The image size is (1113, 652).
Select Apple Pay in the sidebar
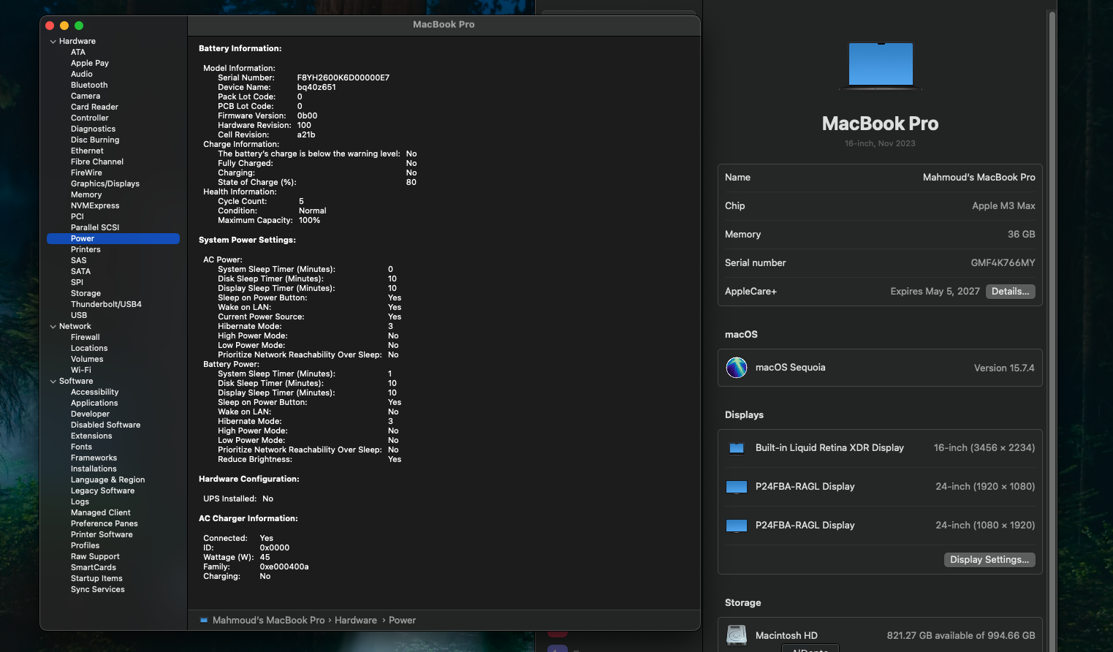point(90,64)
